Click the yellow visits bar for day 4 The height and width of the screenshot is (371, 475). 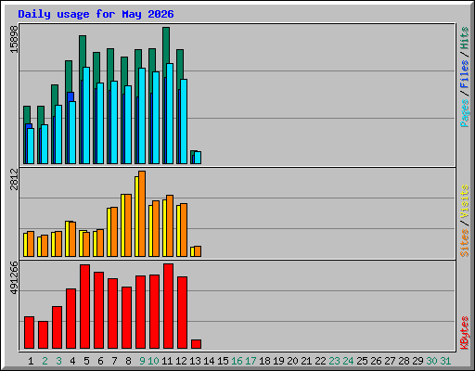pos(67,238)
